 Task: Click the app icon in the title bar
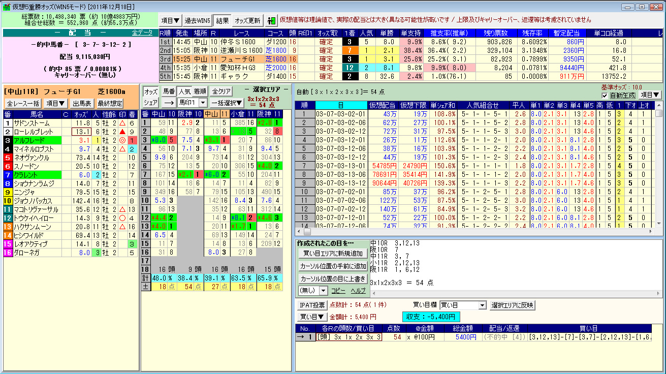6,7
